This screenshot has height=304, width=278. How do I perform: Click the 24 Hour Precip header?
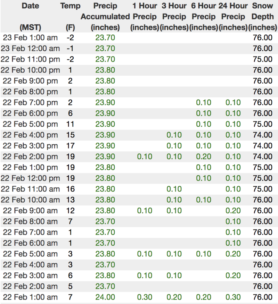point(233,16)
